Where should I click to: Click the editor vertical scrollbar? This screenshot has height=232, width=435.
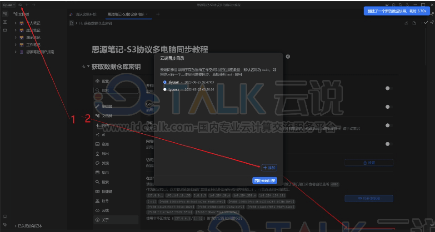point(426,47)
